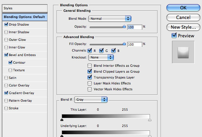Click Underlying Layer white point slider triangle
The height and width of the screenshot is (137, 202).
[150, 136]
